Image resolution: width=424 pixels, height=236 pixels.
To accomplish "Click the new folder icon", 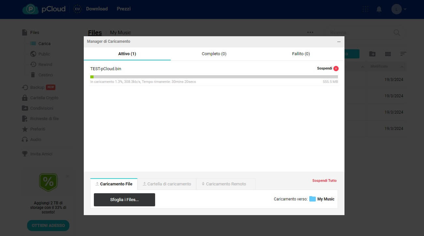I will click(372, 54).
